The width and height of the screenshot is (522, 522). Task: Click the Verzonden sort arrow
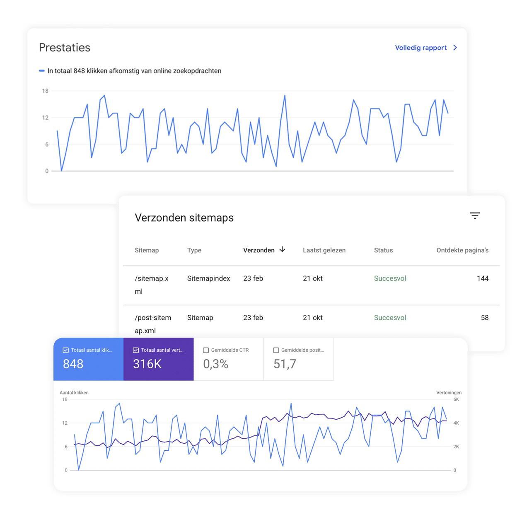click(x=282, y=249)
